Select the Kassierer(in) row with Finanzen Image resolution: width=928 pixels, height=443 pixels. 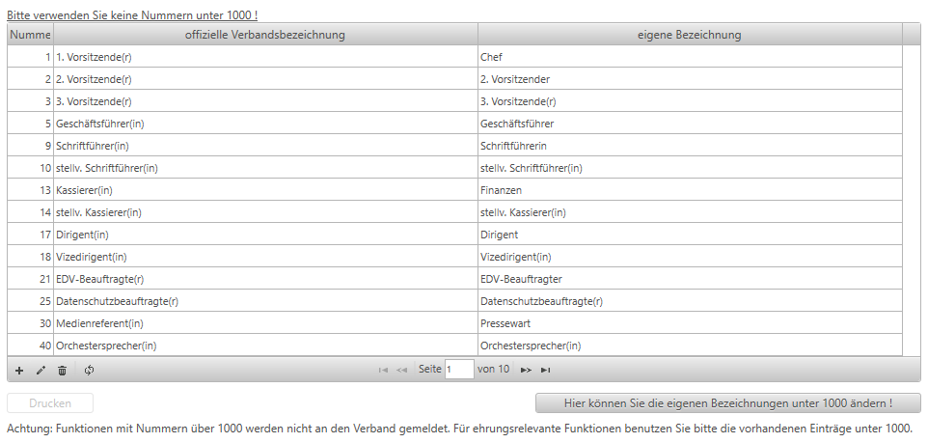(454, 190)
